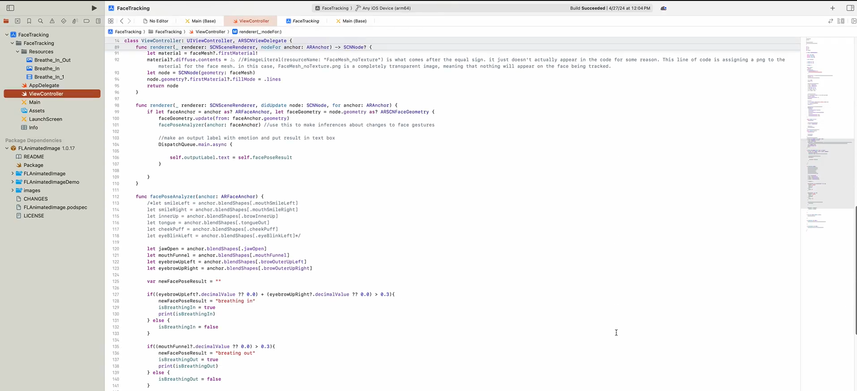Click the editor vertical scrollbar

tap(855, 271)
